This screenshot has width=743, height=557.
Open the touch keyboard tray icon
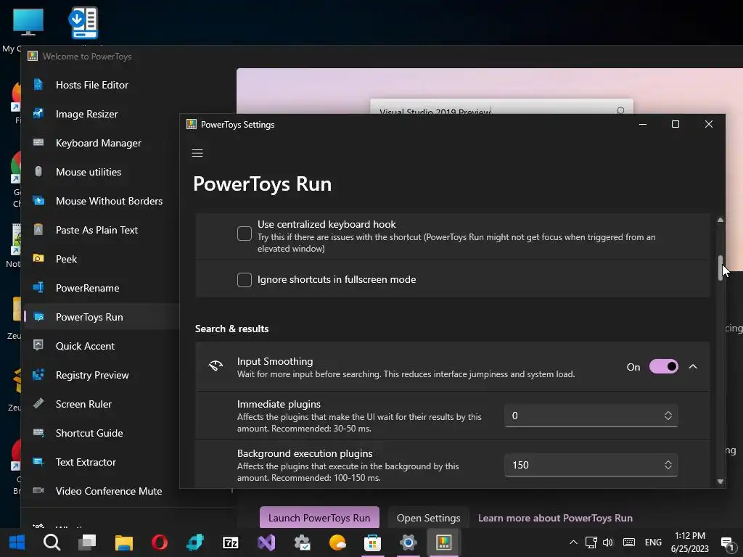pyautogui.click(x=629, y=542)
